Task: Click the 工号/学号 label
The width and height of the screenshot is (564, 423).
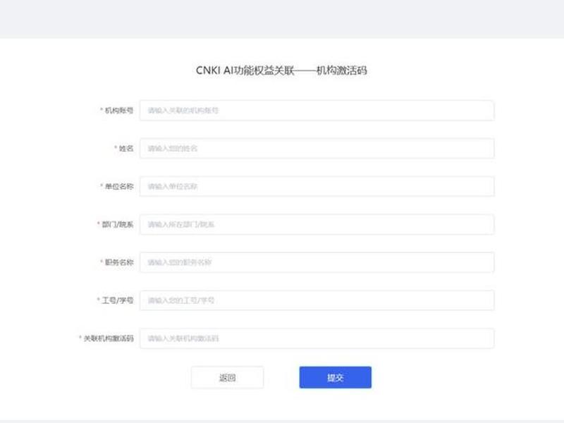Action: pos(117,300)
